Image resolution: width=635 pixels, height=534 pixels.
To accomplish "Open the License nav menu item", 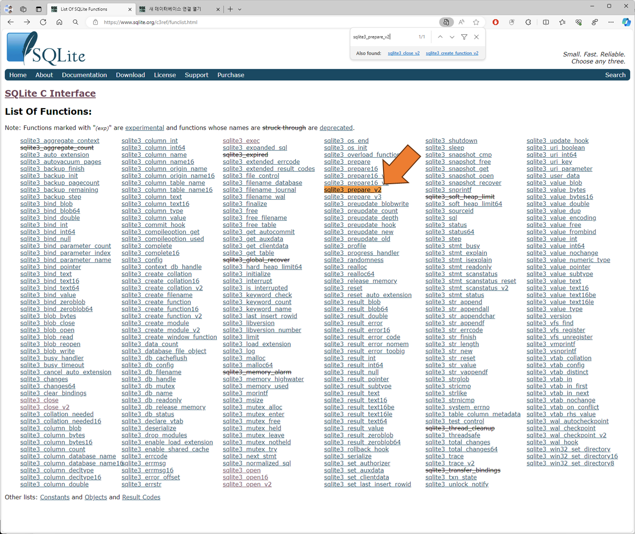I will click(x=165, y=75).
